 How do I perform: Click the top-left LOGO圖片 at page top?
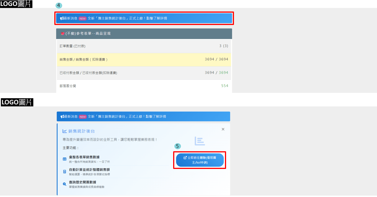(16, 4)
